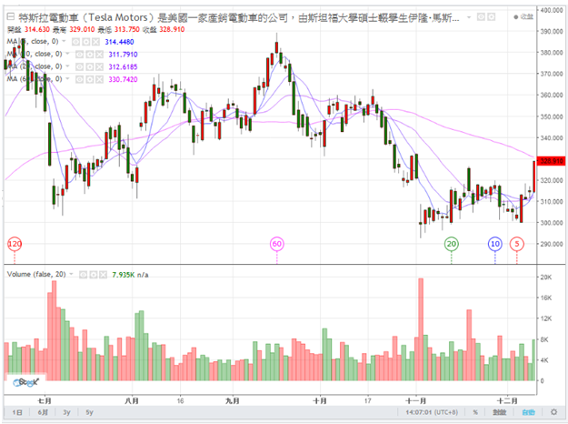The height and width of the screenshot is (424, 568).
Task: Open settings for MA 10 indicator
Action: tap(89, 55)
